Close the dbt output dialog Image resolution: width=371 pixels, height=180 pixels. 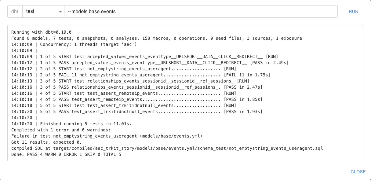pyautogui.click(x=358, y=172)
